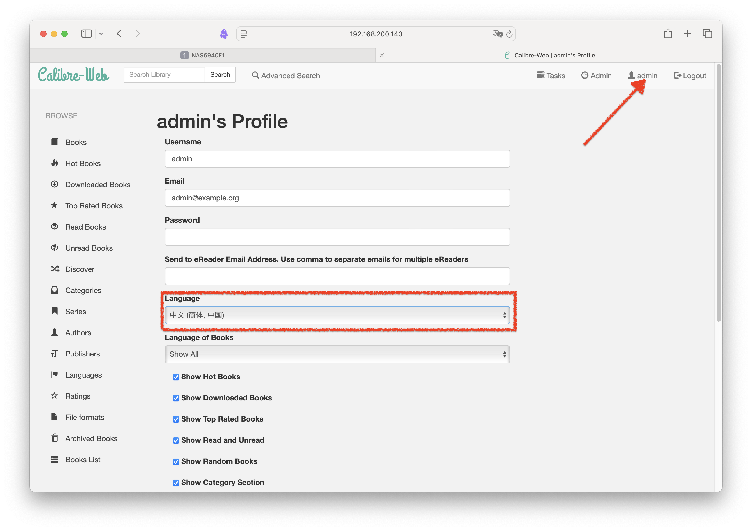Click the Safari sidebar toggle icon
752x531 pixels.
tap(87, 34)
